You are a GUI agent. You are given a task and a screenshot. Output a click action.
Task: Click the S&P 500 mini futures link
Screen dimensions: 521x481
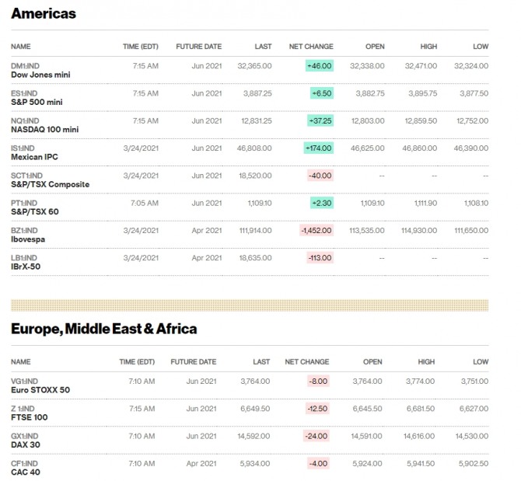(x=38, y=103)
